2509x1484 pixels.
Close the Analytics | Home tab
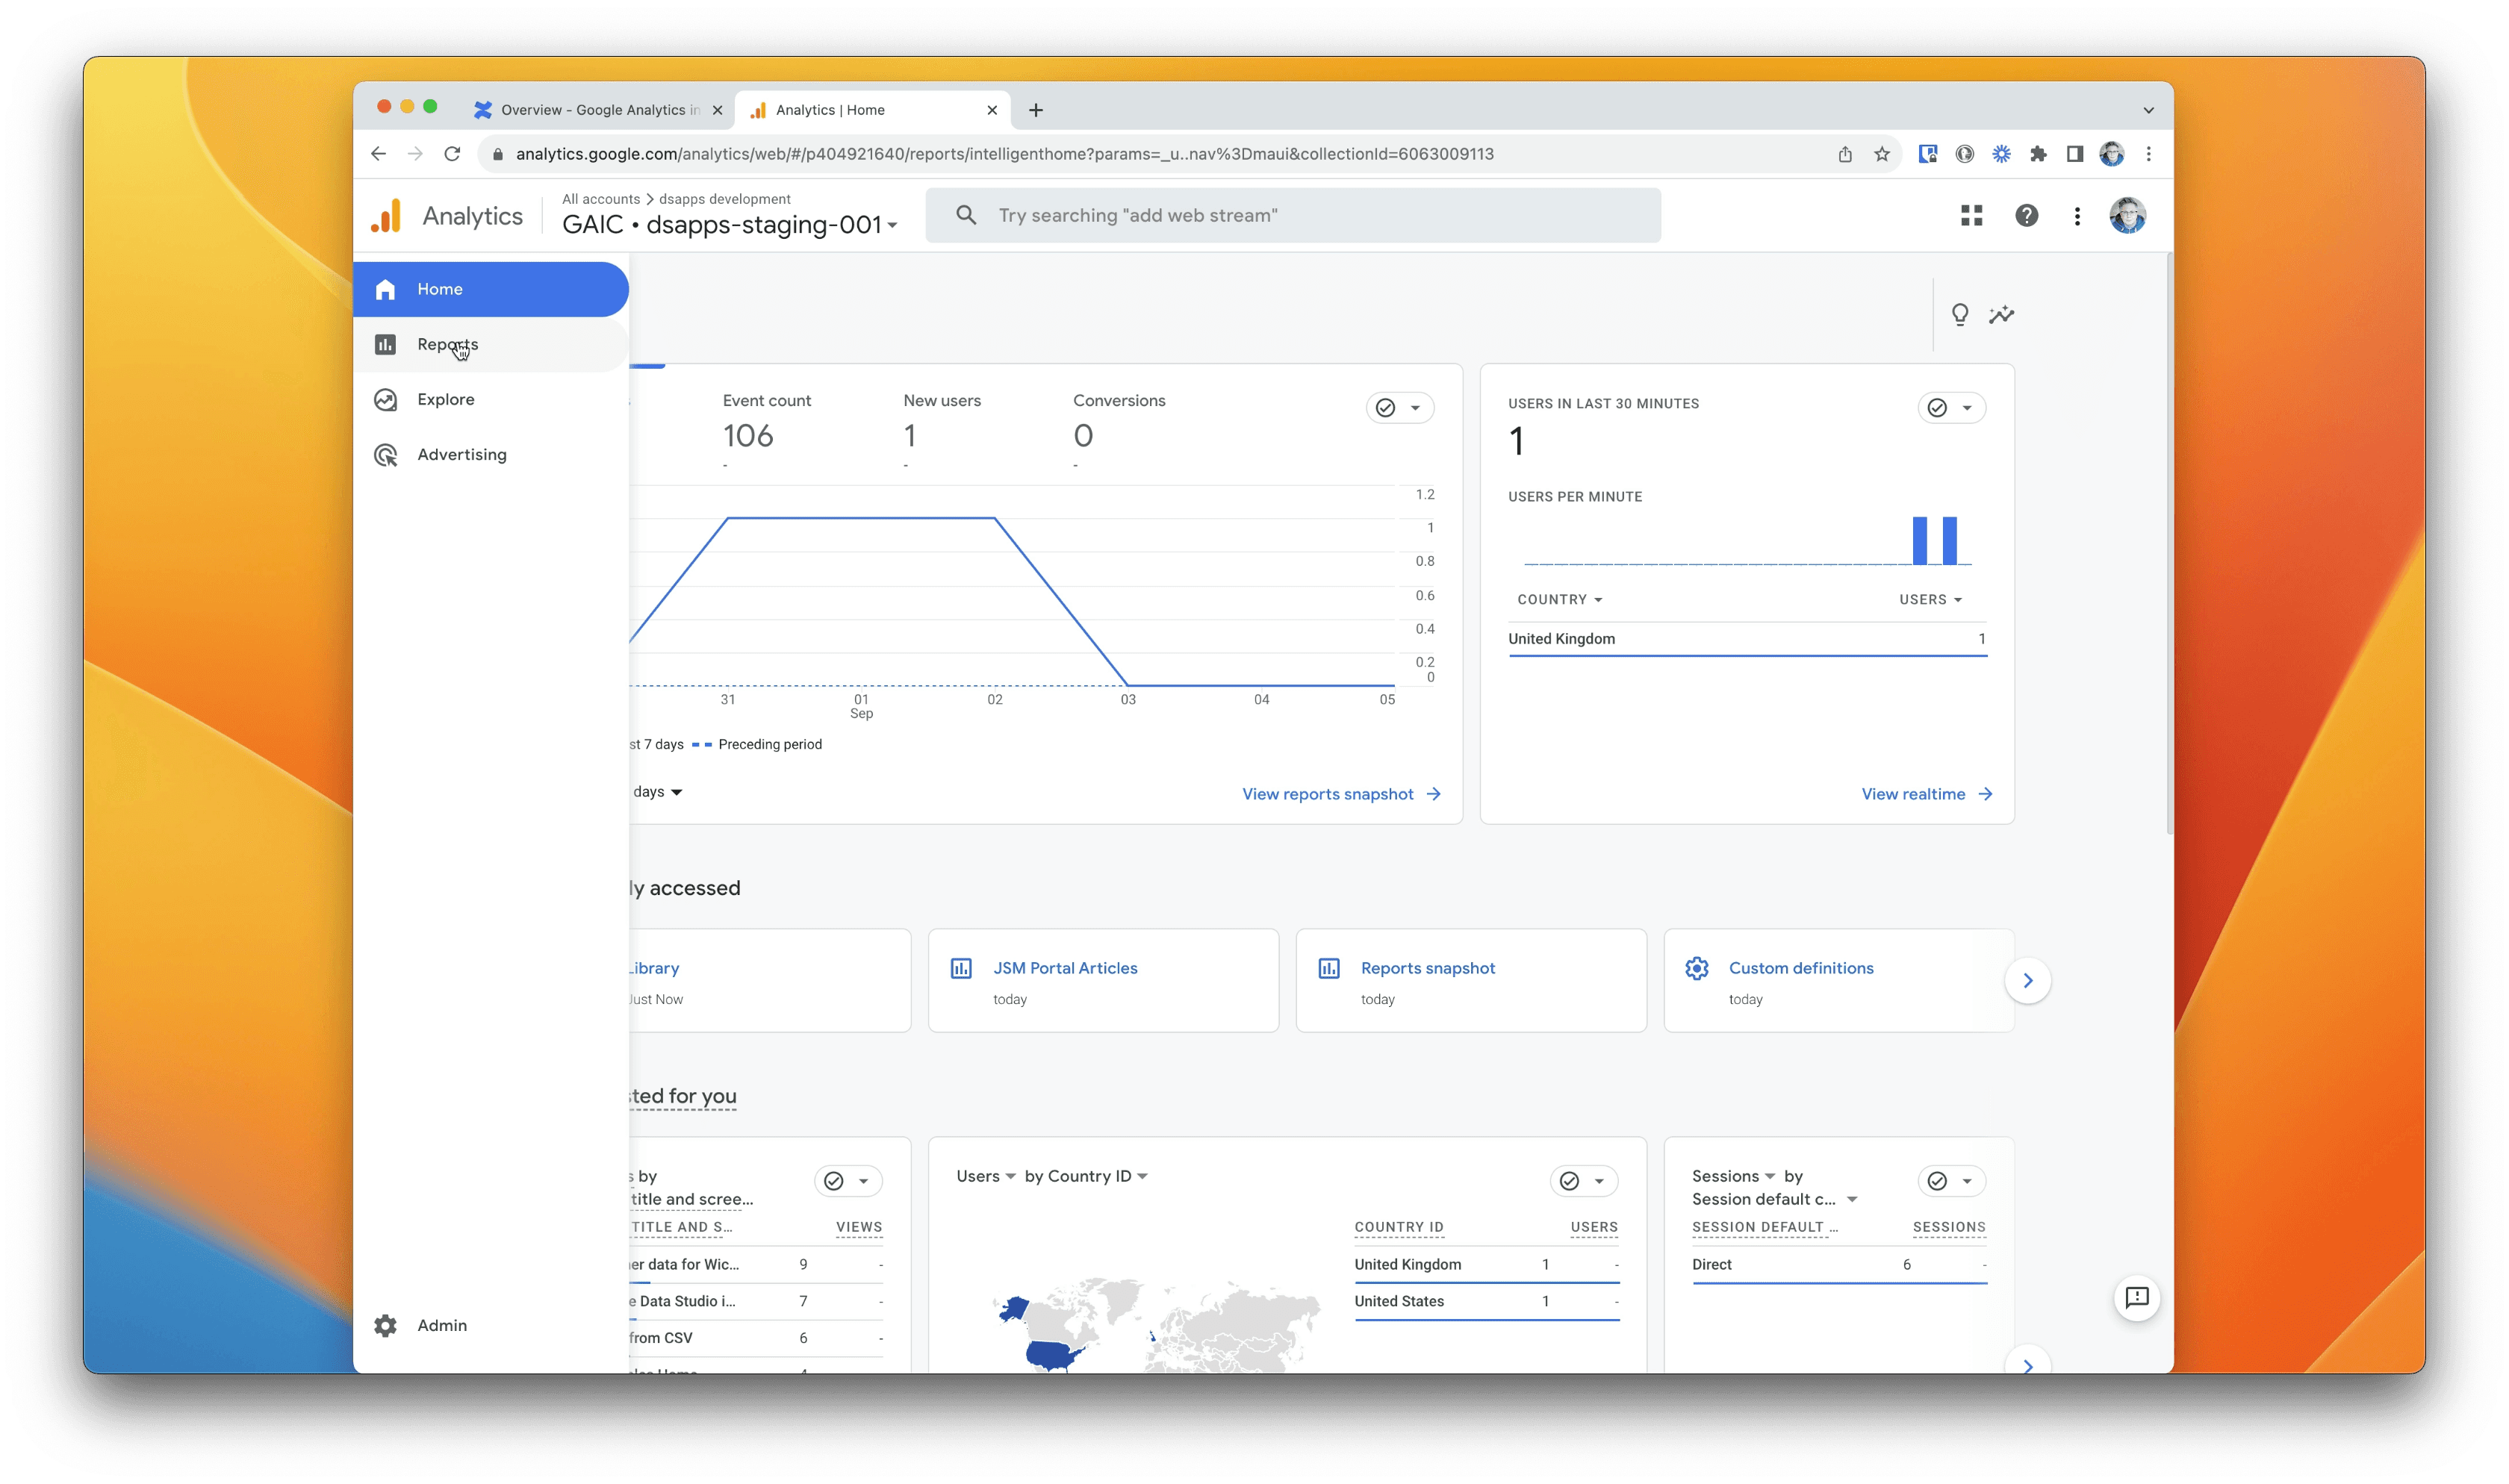click(991, 110)
